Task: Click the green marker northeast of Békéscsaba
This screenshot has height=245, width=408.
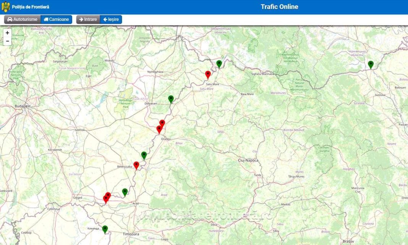Action: 144,155
